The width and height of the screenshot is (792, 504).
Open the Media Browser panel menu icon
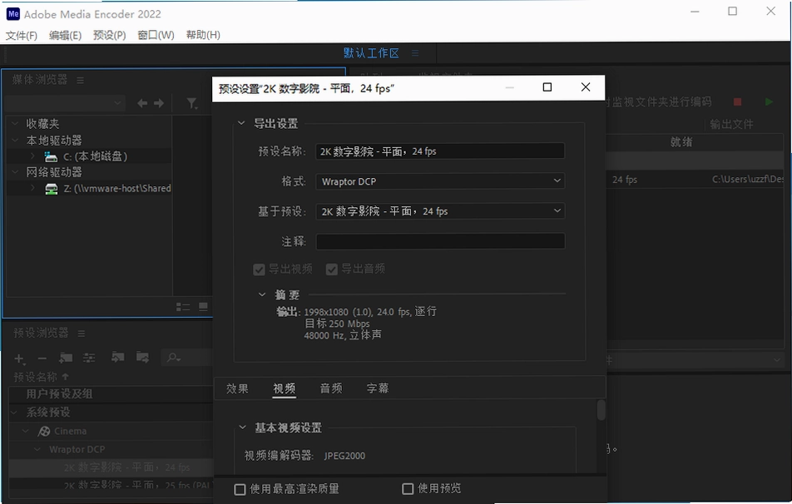81,81
